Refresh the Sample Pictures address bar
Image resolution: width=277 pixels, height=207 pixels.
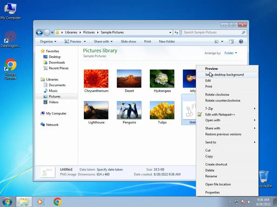coord(176,32)
